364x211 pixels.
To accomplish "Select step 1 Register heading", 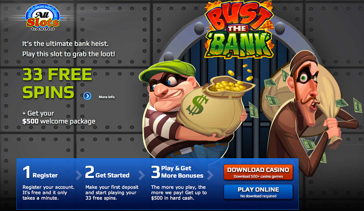I will click(x=40, y=173).
